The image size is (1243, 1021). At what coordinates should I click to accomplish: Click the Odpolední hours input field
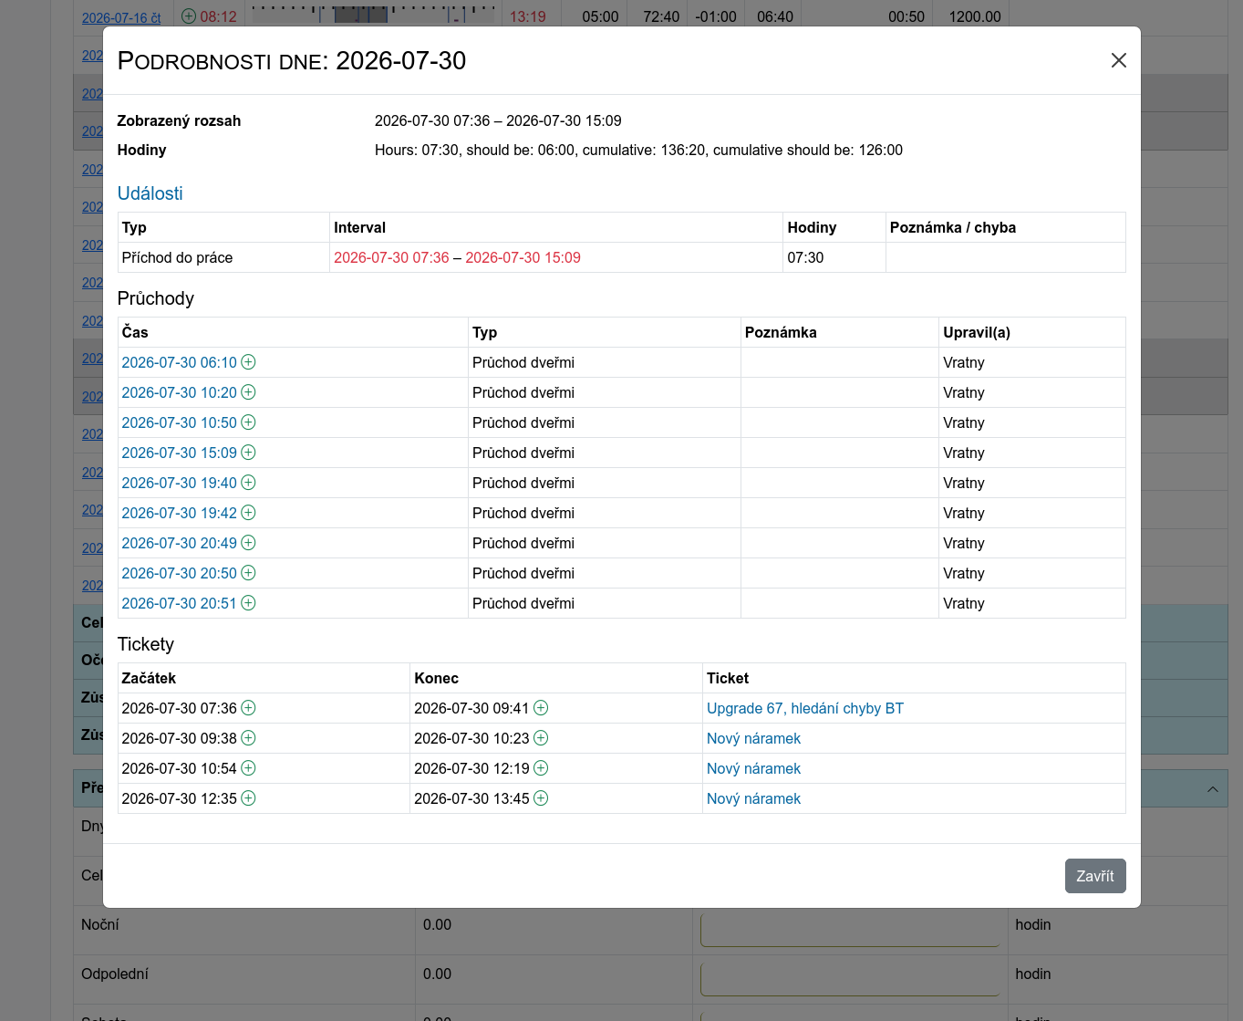point(850,979)
